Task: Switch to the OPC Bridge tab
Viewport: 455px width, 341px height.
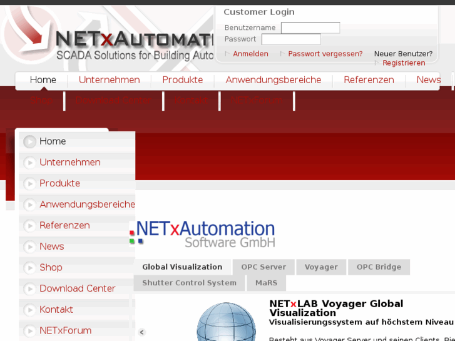Action: 379,267
